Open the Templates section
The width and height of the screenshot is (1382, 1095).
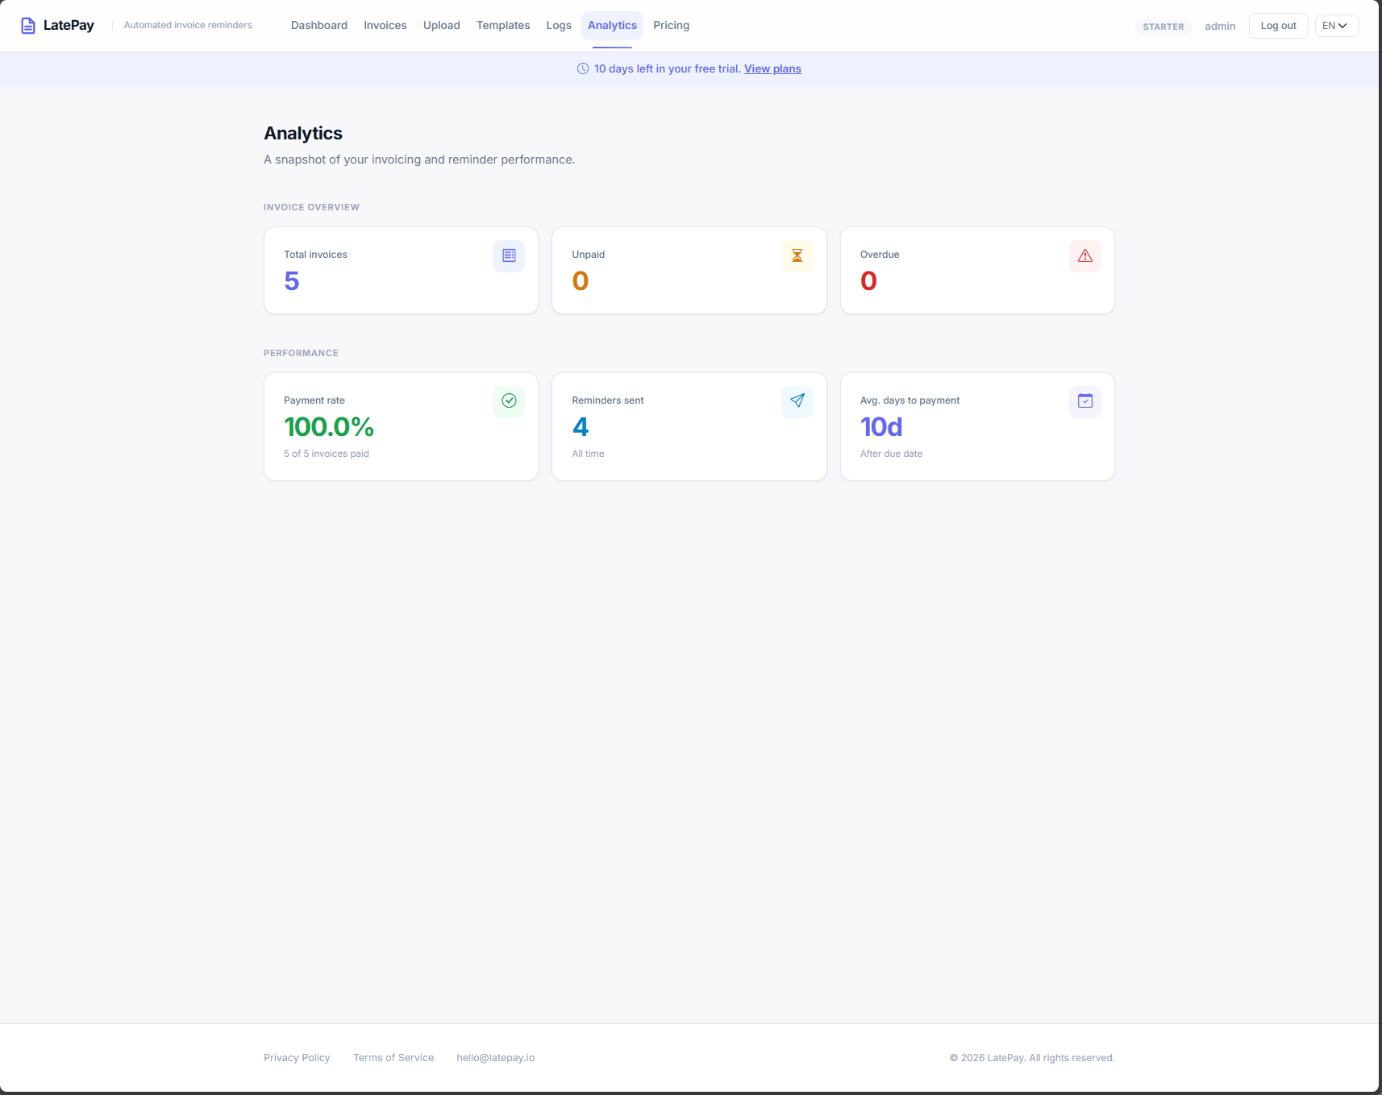(503, 25)
